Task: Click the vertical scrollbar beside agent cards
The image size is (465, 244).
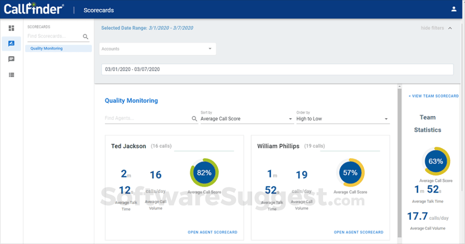Action: (x=399, y=165)
